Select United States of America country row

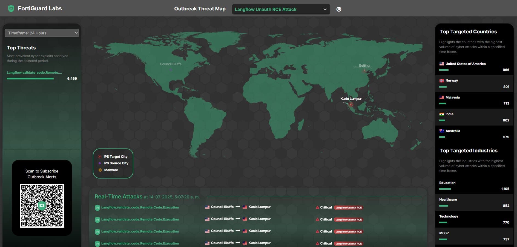(x=474, y=67)
